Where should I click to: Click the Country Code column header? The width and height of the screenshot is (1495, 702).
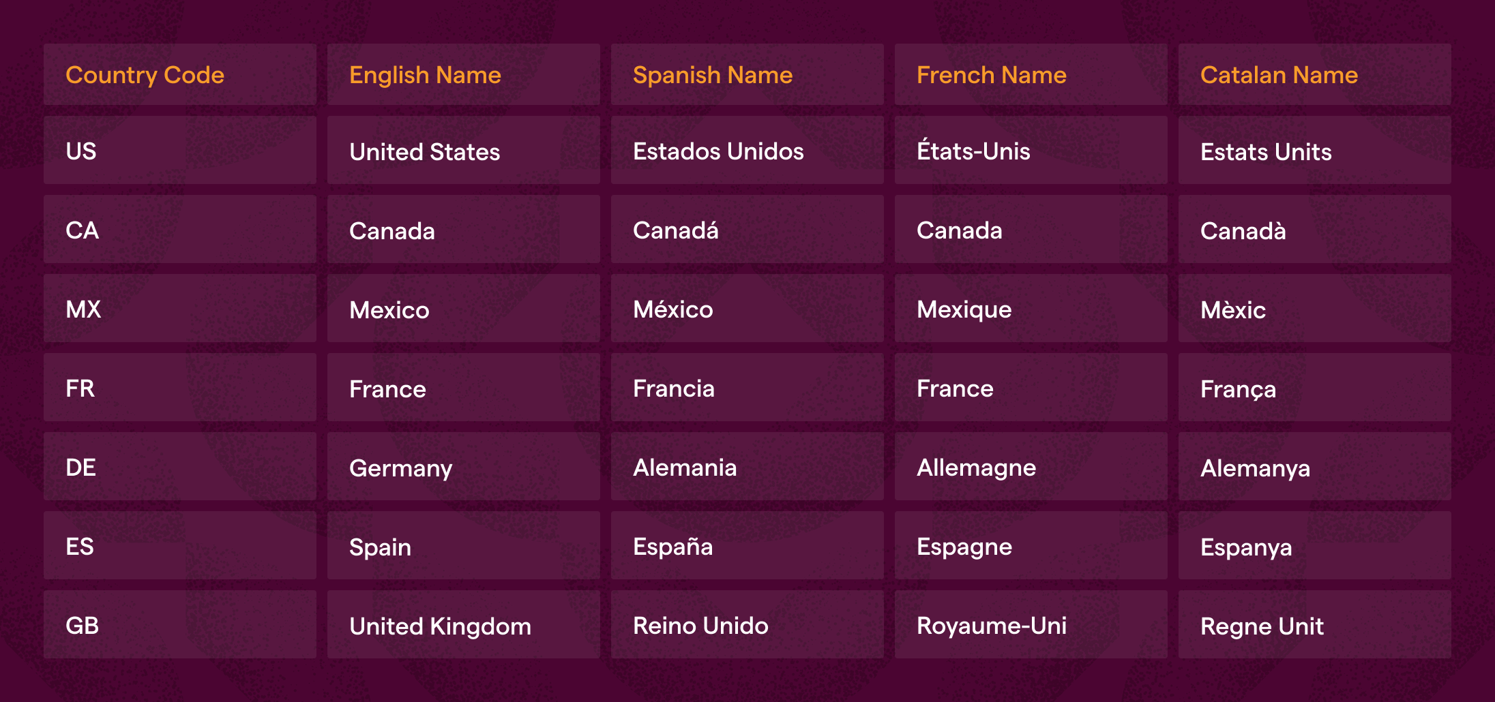[x=180, y=74]
